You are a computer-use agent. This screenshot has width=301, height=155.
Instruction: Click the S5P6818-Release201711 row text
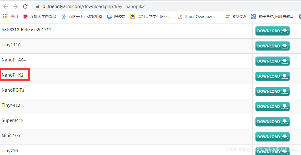pos(27,30)
